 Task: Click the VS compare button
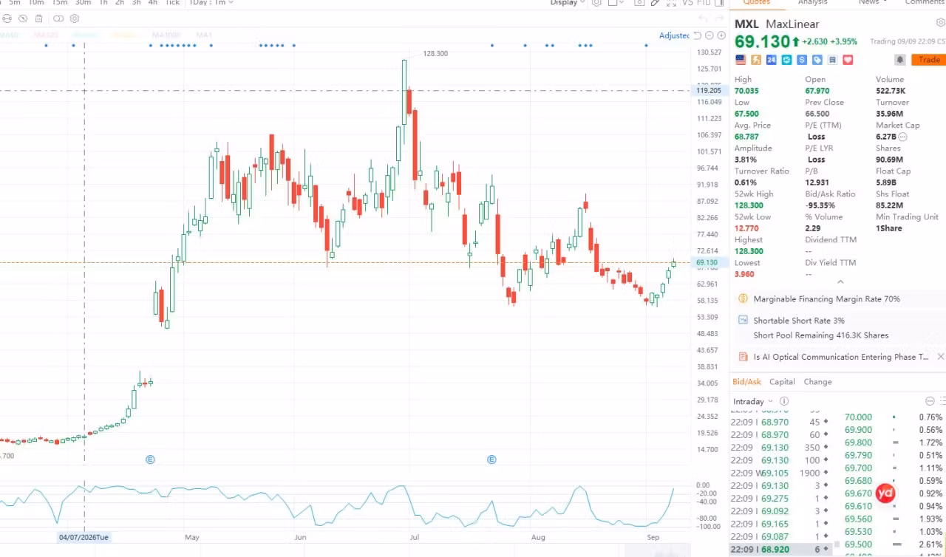click(687, 3)
